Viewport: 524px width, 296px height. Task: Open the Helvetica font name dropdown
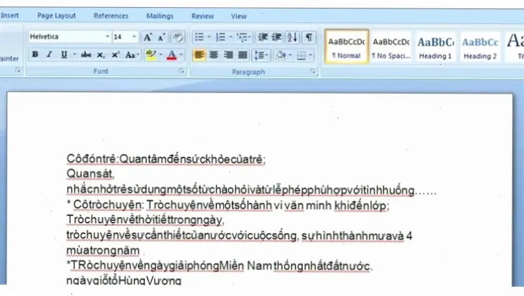click(x=107, y=37)
